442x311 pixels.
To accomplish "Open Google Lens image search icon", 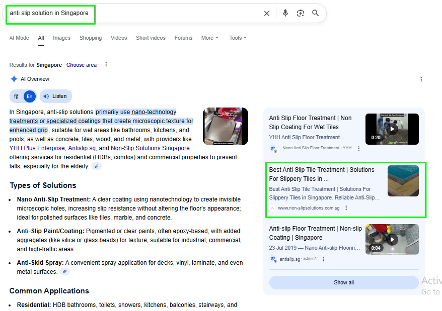I will coord(301,13).
